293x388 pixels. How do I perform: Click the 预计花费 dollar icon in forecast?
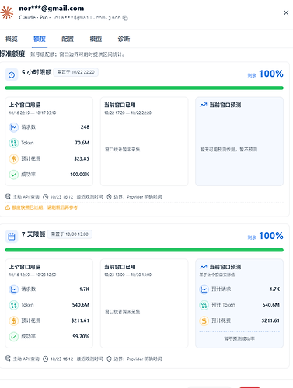[204, 320]
